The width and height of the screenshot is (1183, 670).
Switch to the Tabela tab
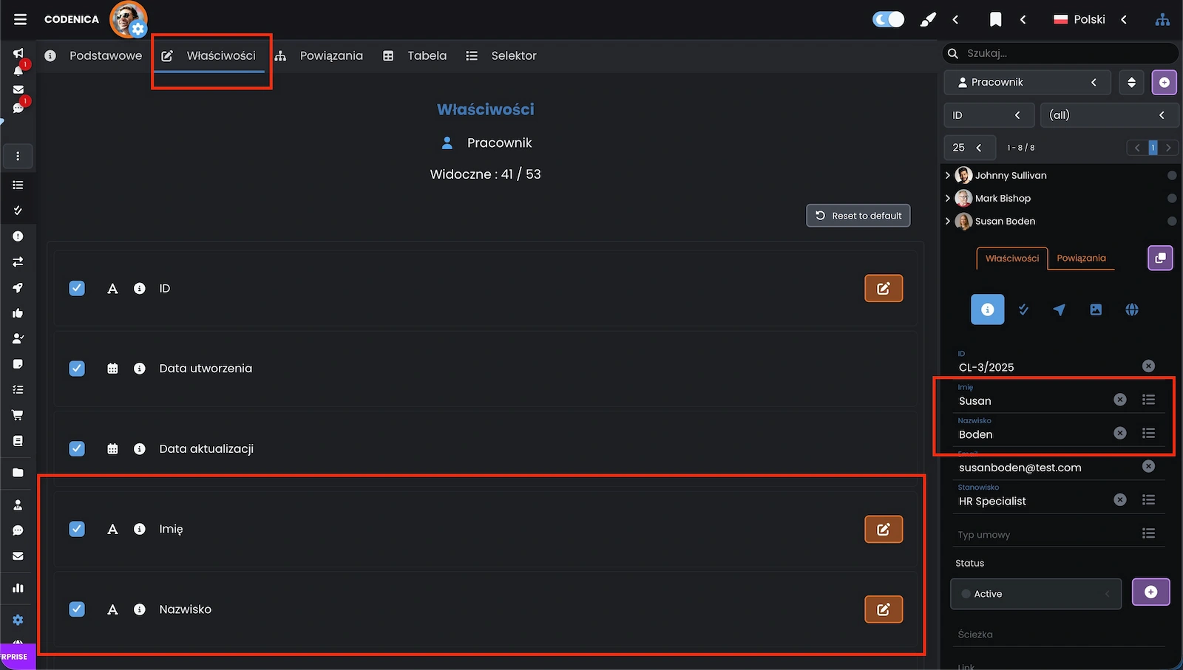click(x=416, y=55)
